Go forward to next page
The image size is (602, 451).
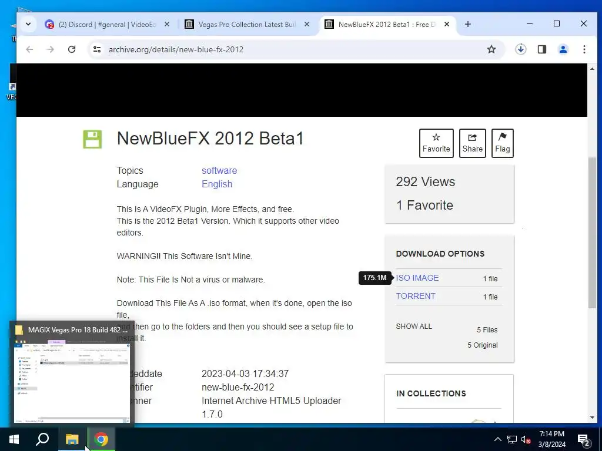51,49
